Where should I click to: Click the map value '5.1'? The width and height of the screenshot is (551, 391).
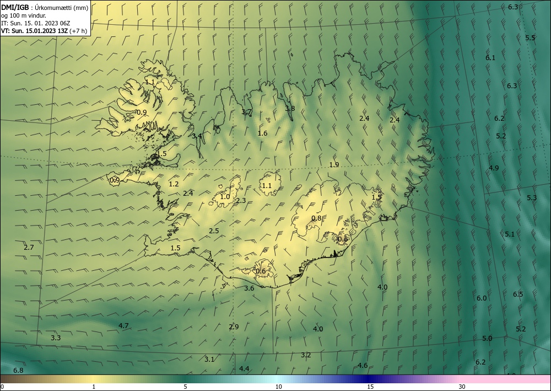click(510, 234)
